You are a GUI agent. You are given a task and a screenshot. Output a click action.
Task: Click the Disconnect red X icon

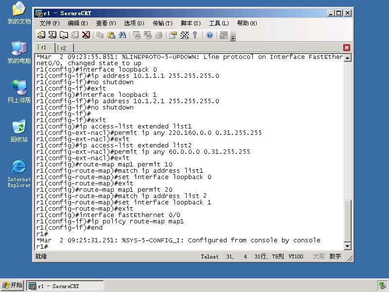pyautogui.click(x=86, y=35)
